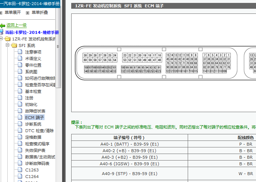Screen dimensions: 256x182
Task: Select the highlighted ECM 端子 item
Action: 34,117
